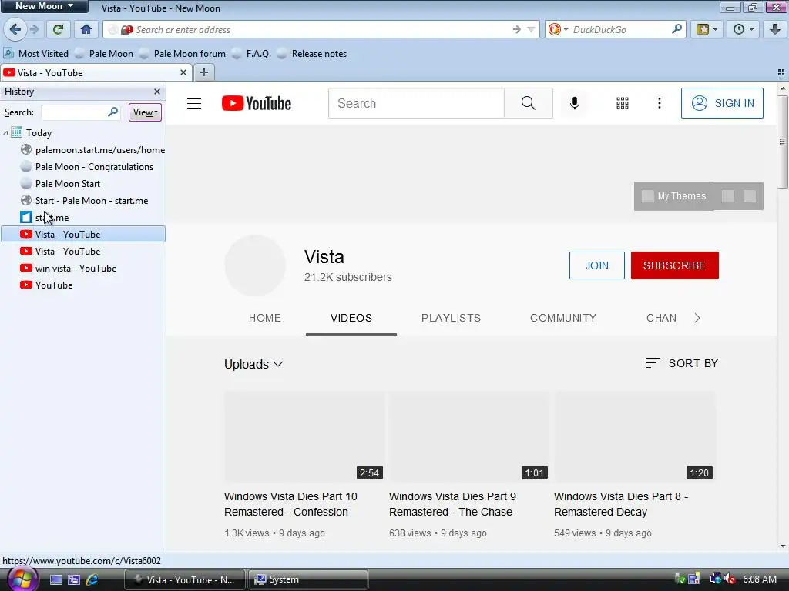Open Switch between windows quick launch icon
Screen dimensions: 789x591
tap(74, 579)
